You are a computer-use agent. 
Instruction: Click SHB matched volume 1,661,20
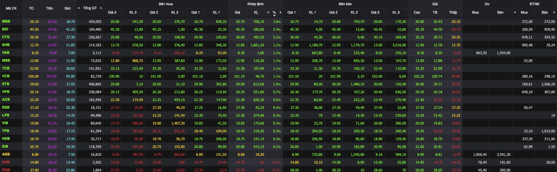click(x=257, y=45)
